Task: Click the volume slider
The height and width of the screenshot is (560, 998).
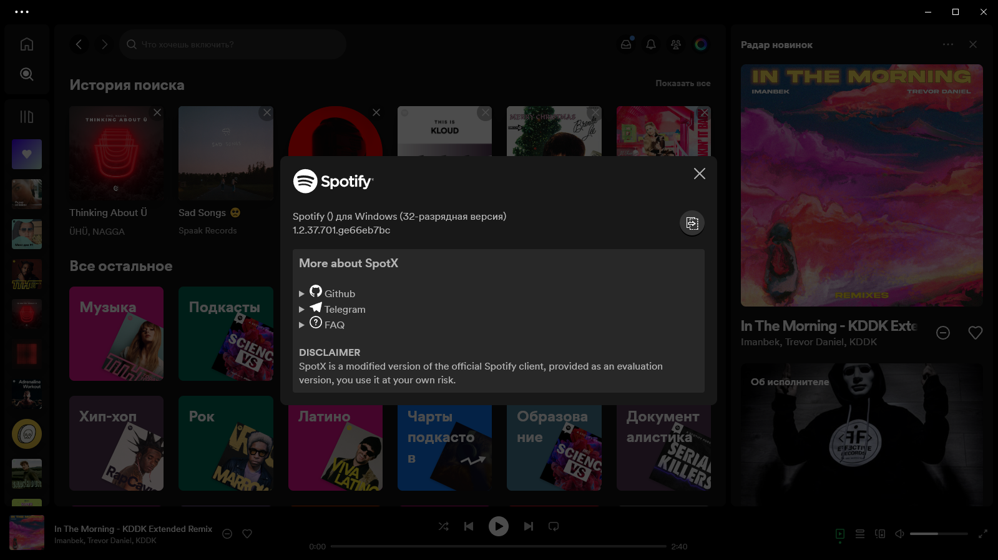Action: pyautogui.click(x=939, y=534)
